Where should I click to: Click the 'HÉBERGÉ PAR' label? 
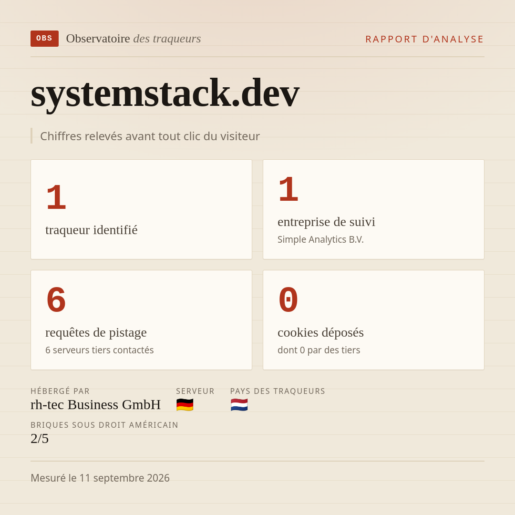click(60, 391)
